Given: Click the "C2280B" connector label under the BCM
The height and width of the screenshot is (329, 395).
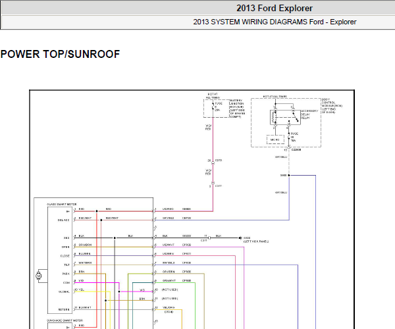Looking at the screenshot, I should [x=296, y=150].
